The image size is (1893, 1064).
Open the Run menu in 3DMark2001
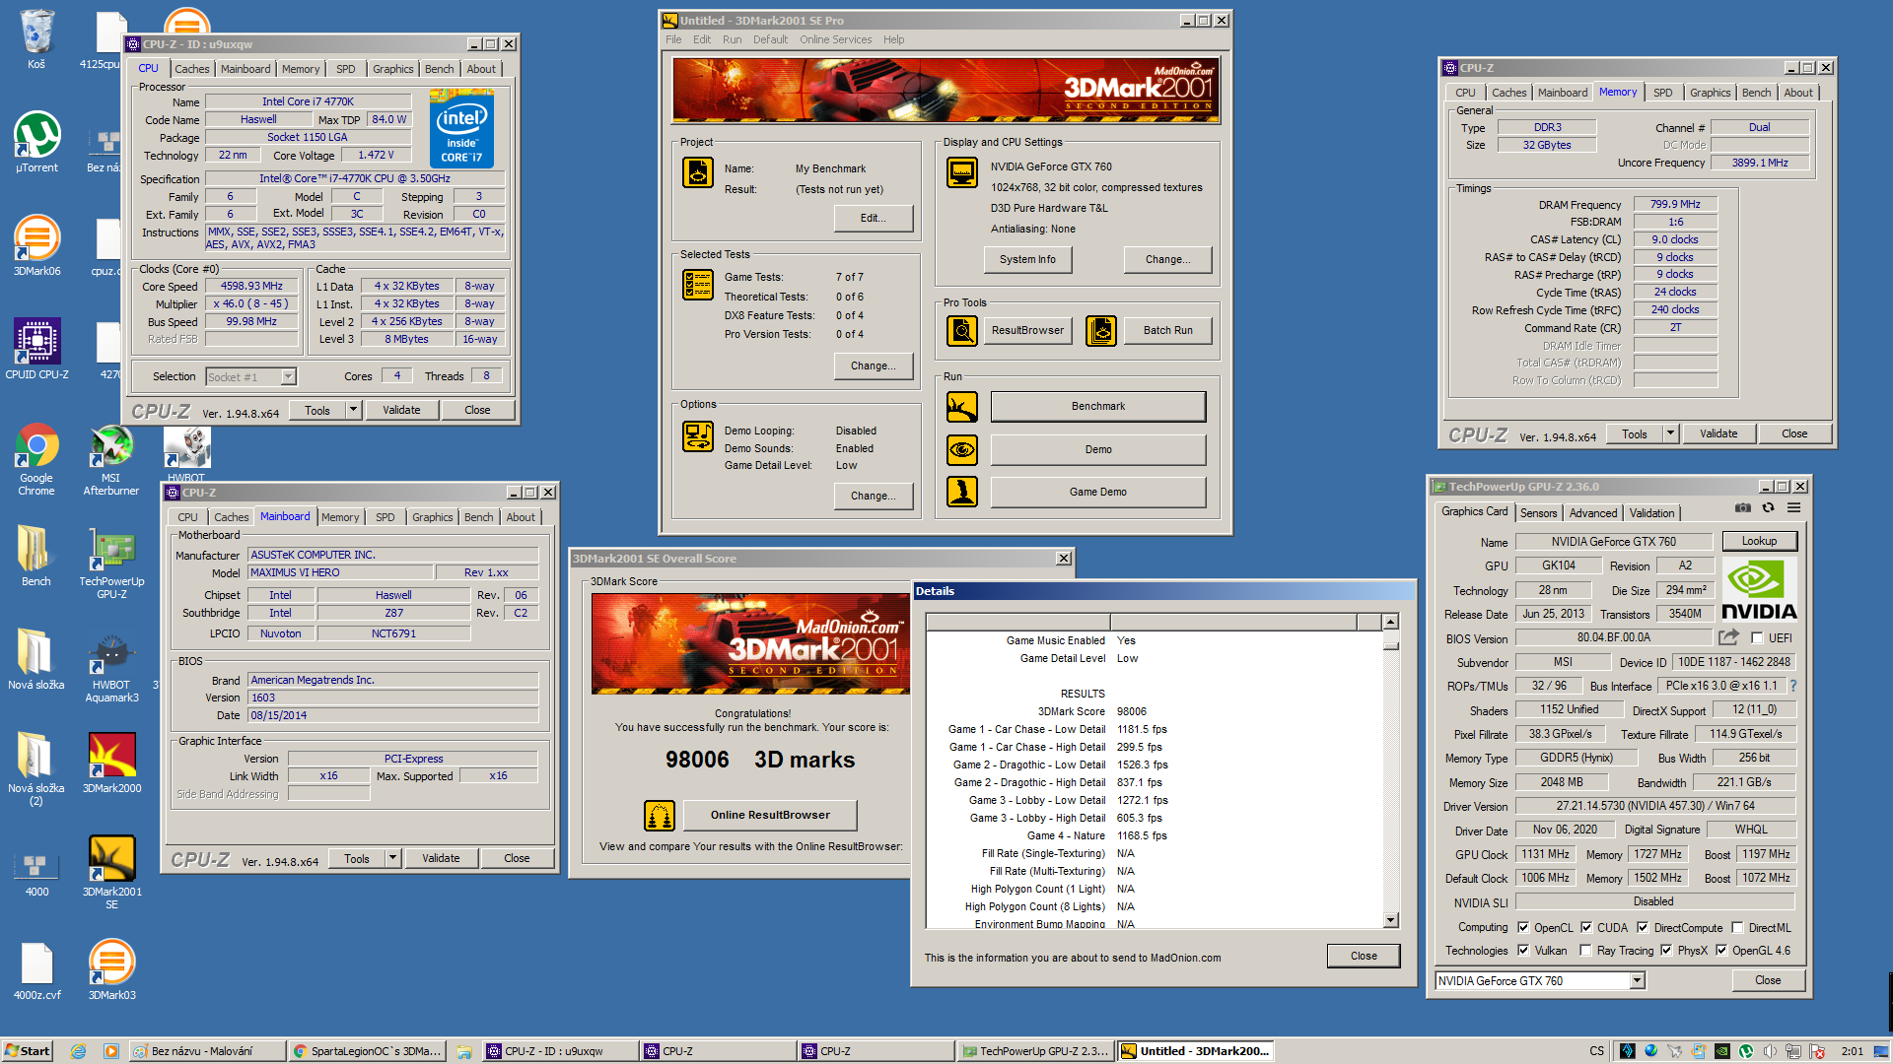tap(732, 40)
